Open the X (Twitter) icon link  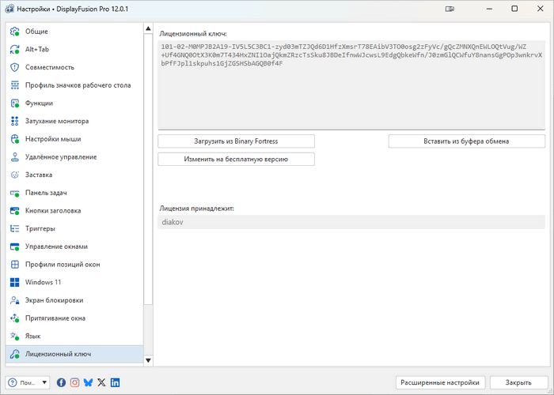[x=101, y=382]
